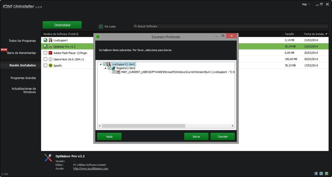This screenshot has width=332, height=177.
Task: Click the green IObit logo in dialog title bar
Action: coord(97,37)
